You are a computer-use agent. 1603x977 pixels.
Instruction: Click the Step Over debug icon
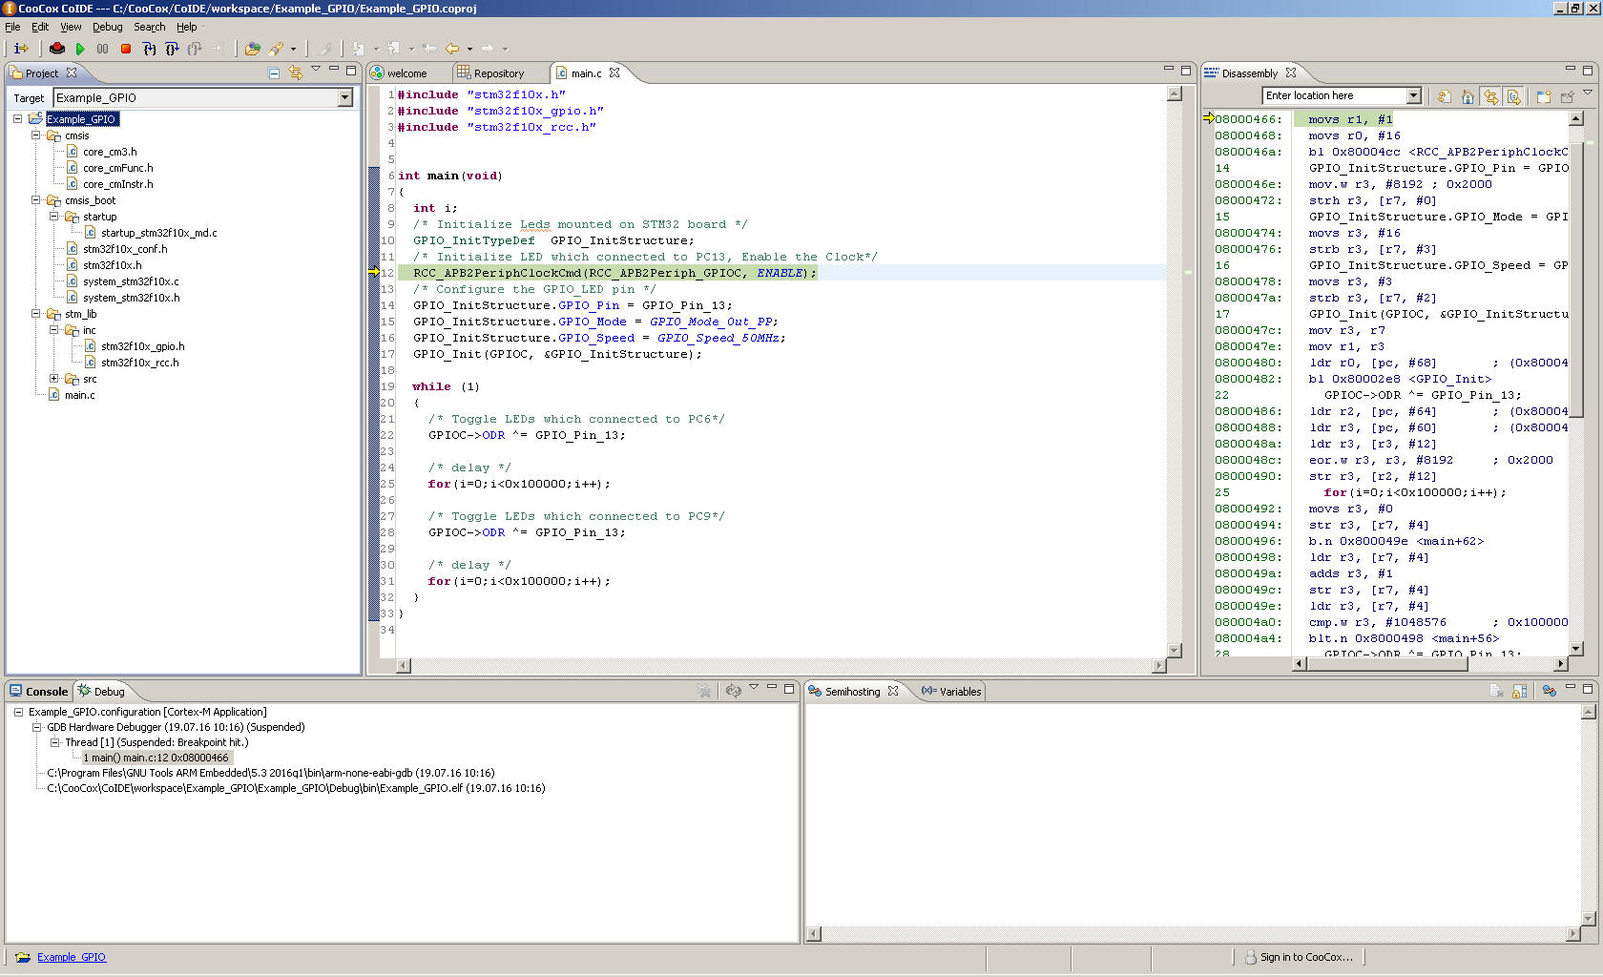click(172, 49)
